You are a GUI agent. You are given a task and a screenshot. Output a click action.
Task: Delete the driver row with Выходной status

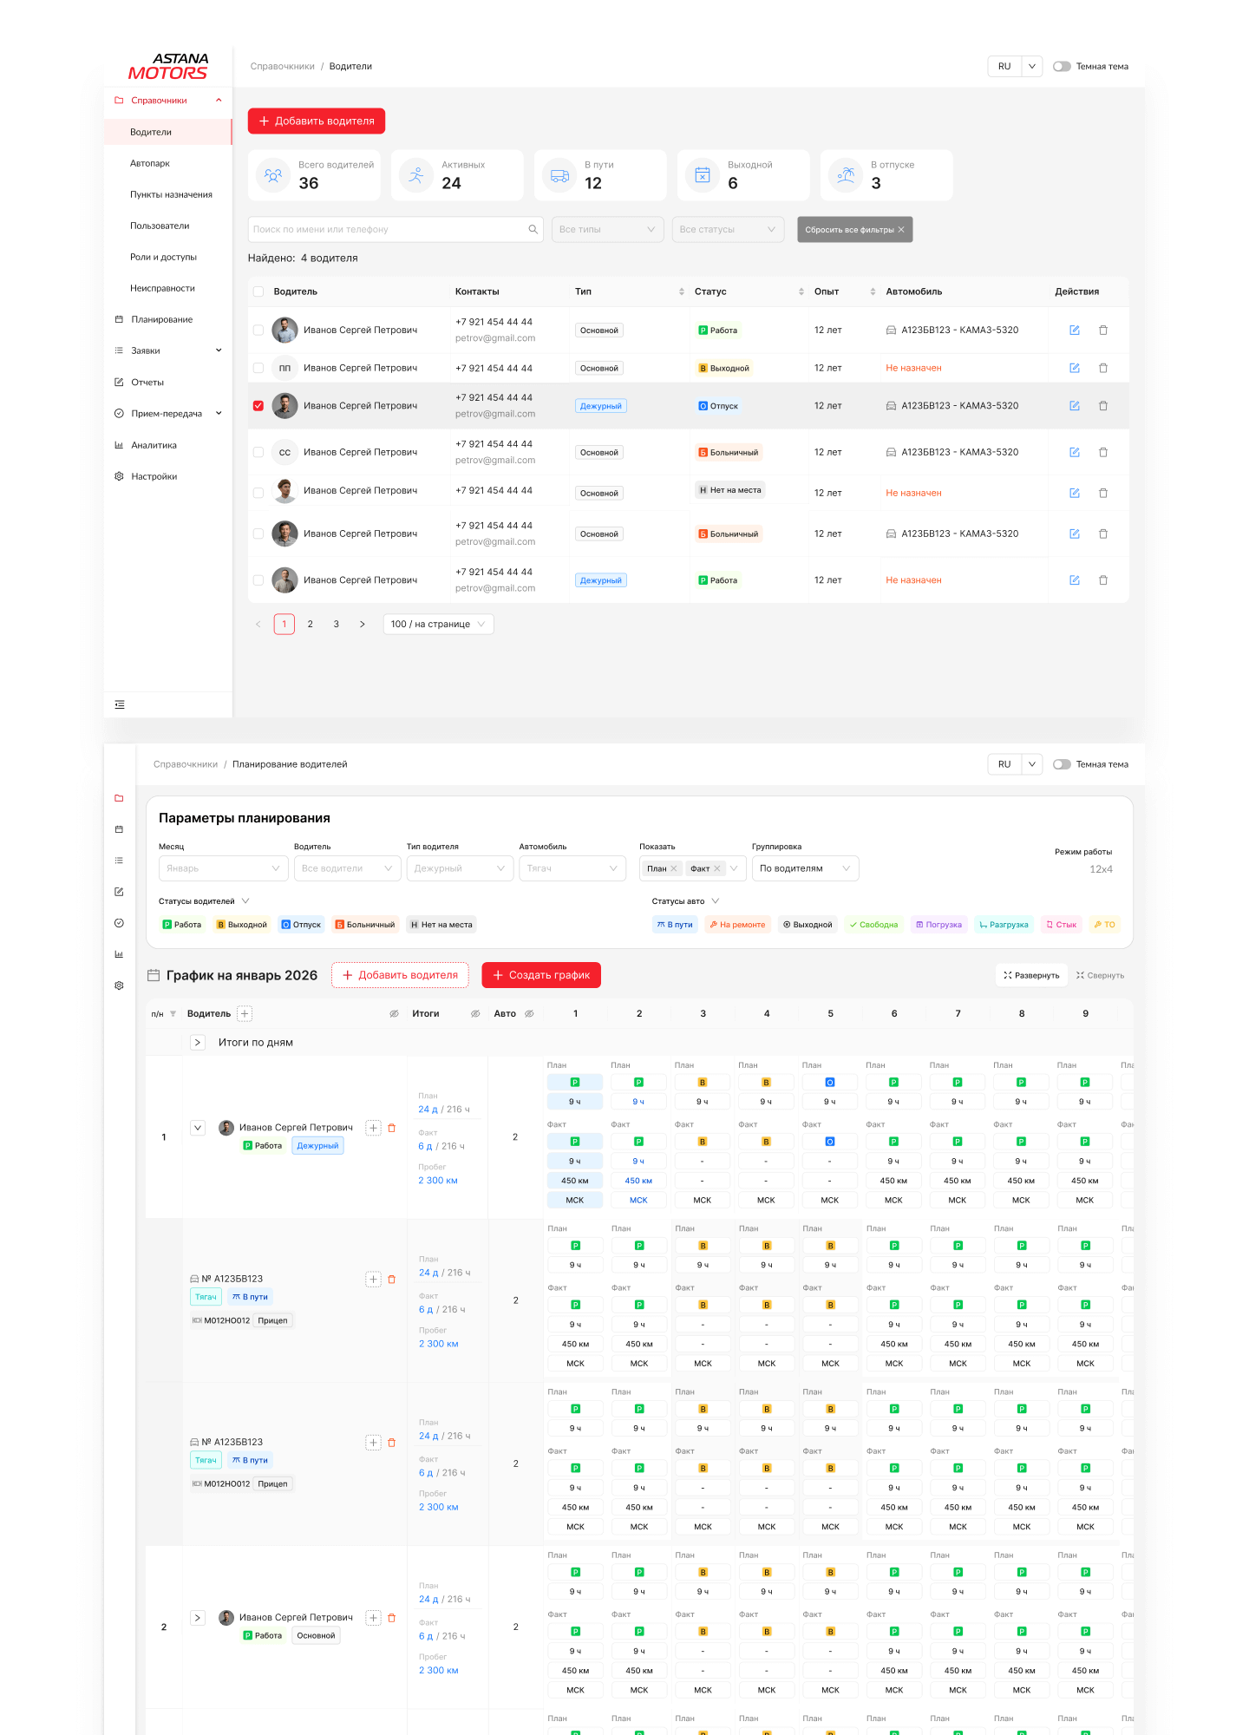pyautogui.click(x=1103, y=368)
